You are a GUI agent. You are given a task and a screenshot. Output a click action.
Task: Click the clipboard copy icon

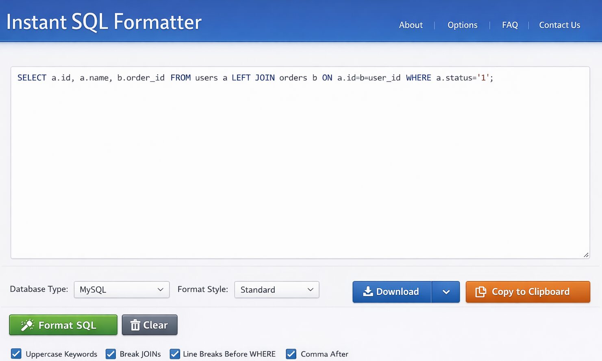480,292
